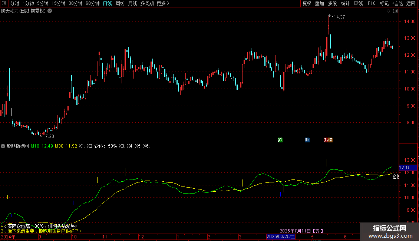Click the 标记 mark button
The width and height of the screenshot is (419, 241).
pos(384,3)
